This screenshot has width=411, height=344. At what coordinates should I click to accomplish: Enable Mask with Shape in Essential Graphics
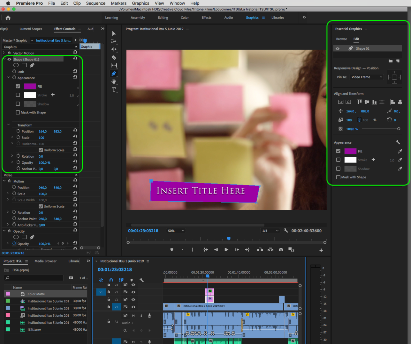338,177
